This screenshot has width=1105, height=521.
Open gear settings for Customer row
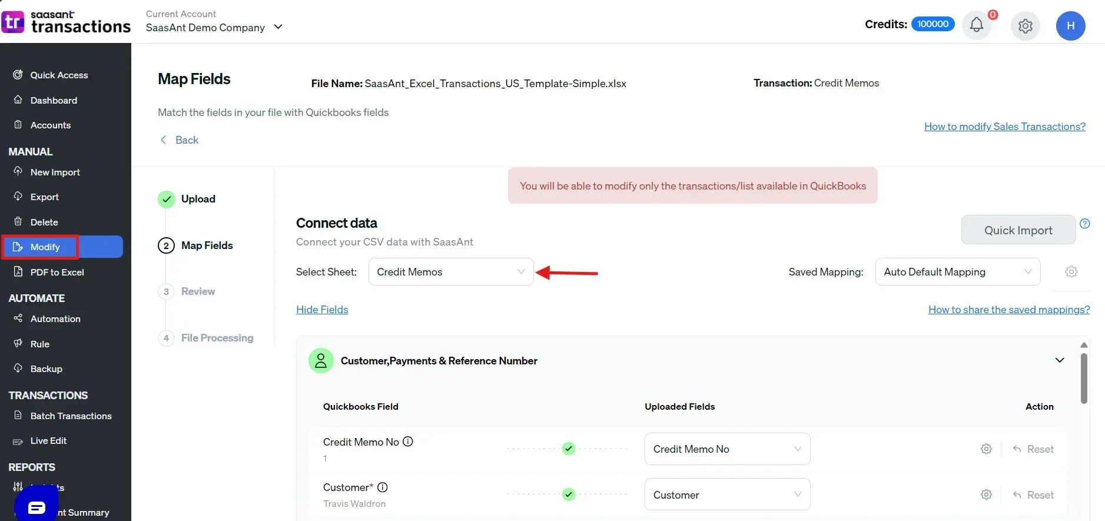click(x=987, y=495)
